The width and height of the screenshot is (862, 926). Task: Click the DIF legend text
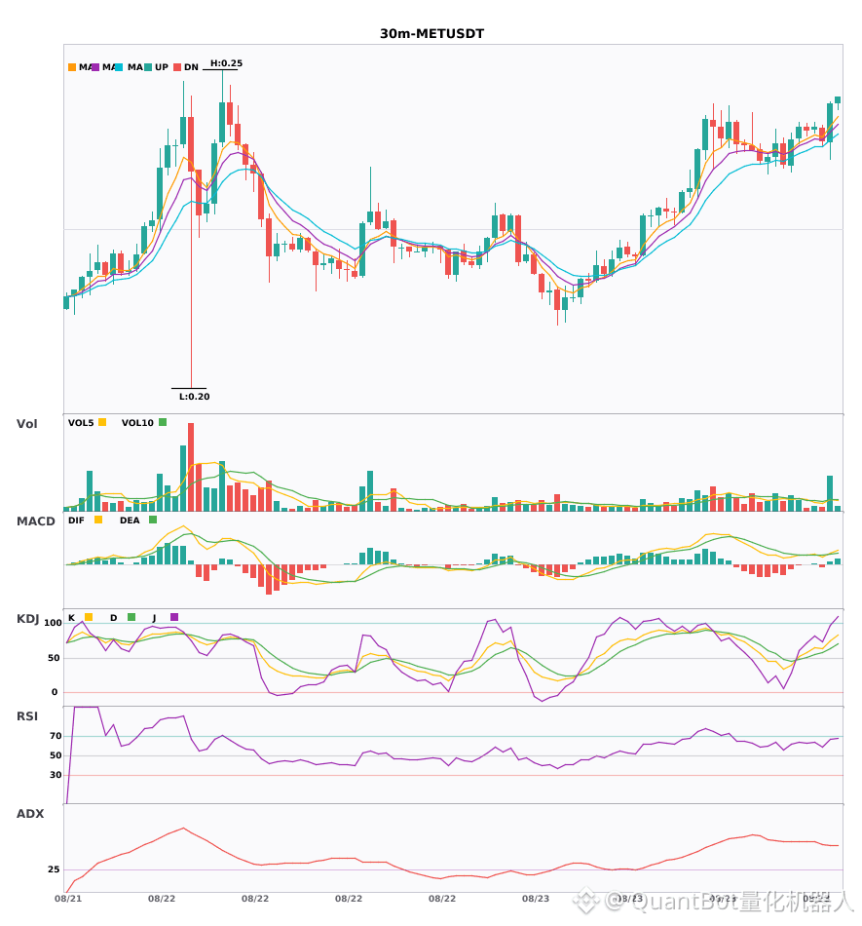coord(76,521)
